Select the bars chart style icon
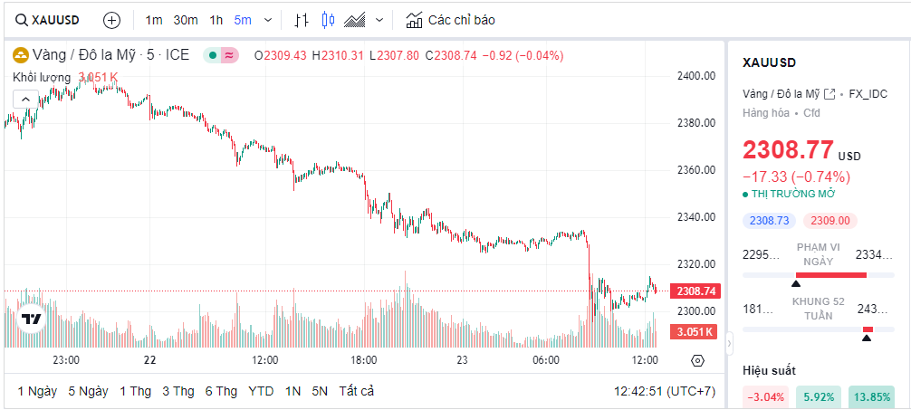Viewport: 911px width, 410px height. [302, 20]
